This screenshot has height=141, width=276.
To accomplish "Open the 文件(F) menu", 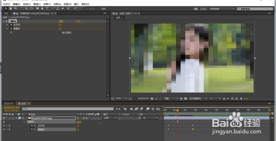I will click(x=7, y=4).
